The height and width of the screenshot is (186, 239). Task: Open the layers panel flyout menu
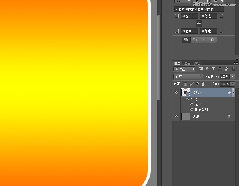[x=236, y=63]
